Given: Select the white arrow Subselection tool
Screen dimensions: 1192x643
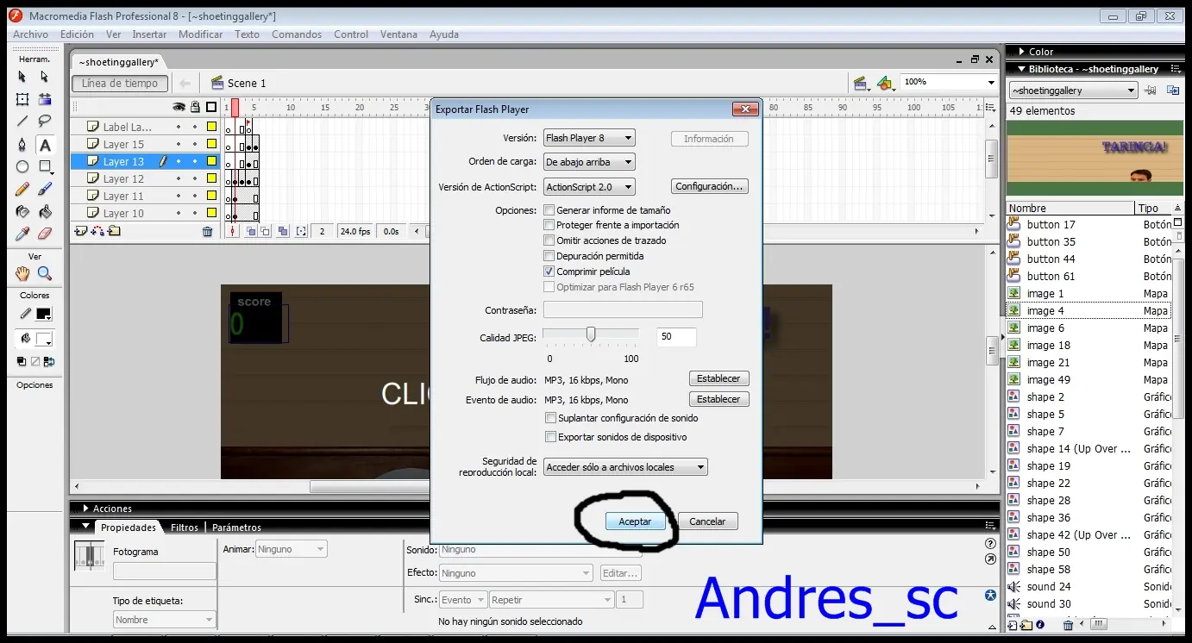Looking at the screenshot, I should (45, 77).
